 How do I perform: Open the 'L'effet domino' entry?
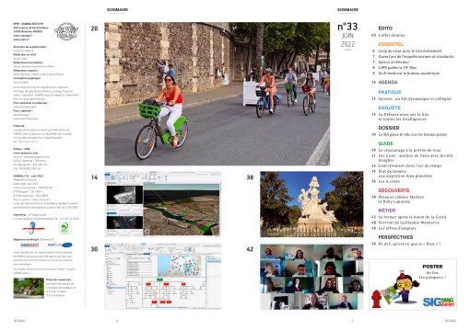pos(392,35)
